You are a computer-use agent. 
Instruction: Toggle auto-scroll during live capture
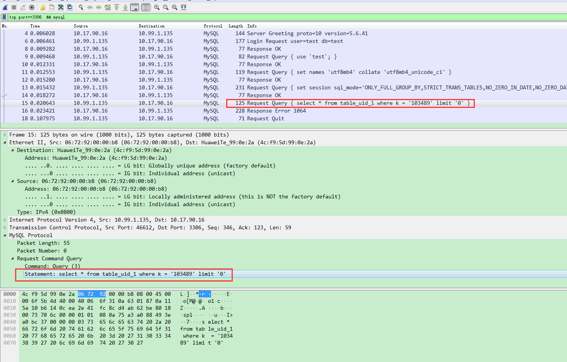[135, 7]
